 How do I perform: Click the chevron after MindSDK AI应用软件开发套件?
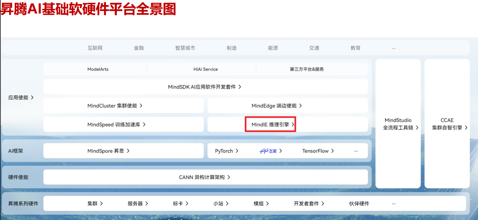(x=240, y=87)
